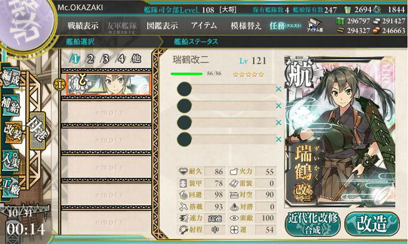408x244 pixels.
Task: Open 戦績表示 records menu
Action: point(83,26)
